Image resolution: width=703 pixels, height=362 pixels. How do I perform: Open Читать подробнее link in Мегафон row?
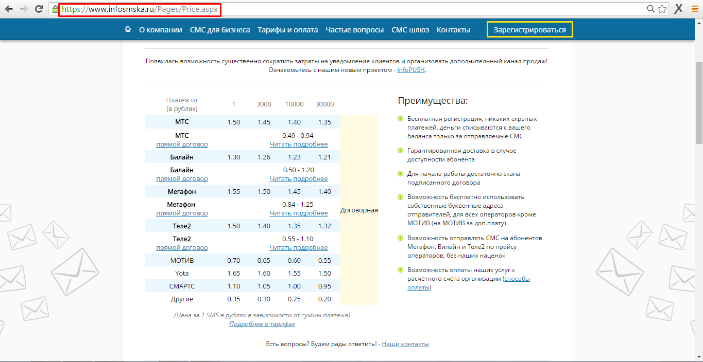pyautogui.click(x=298, y=213)
